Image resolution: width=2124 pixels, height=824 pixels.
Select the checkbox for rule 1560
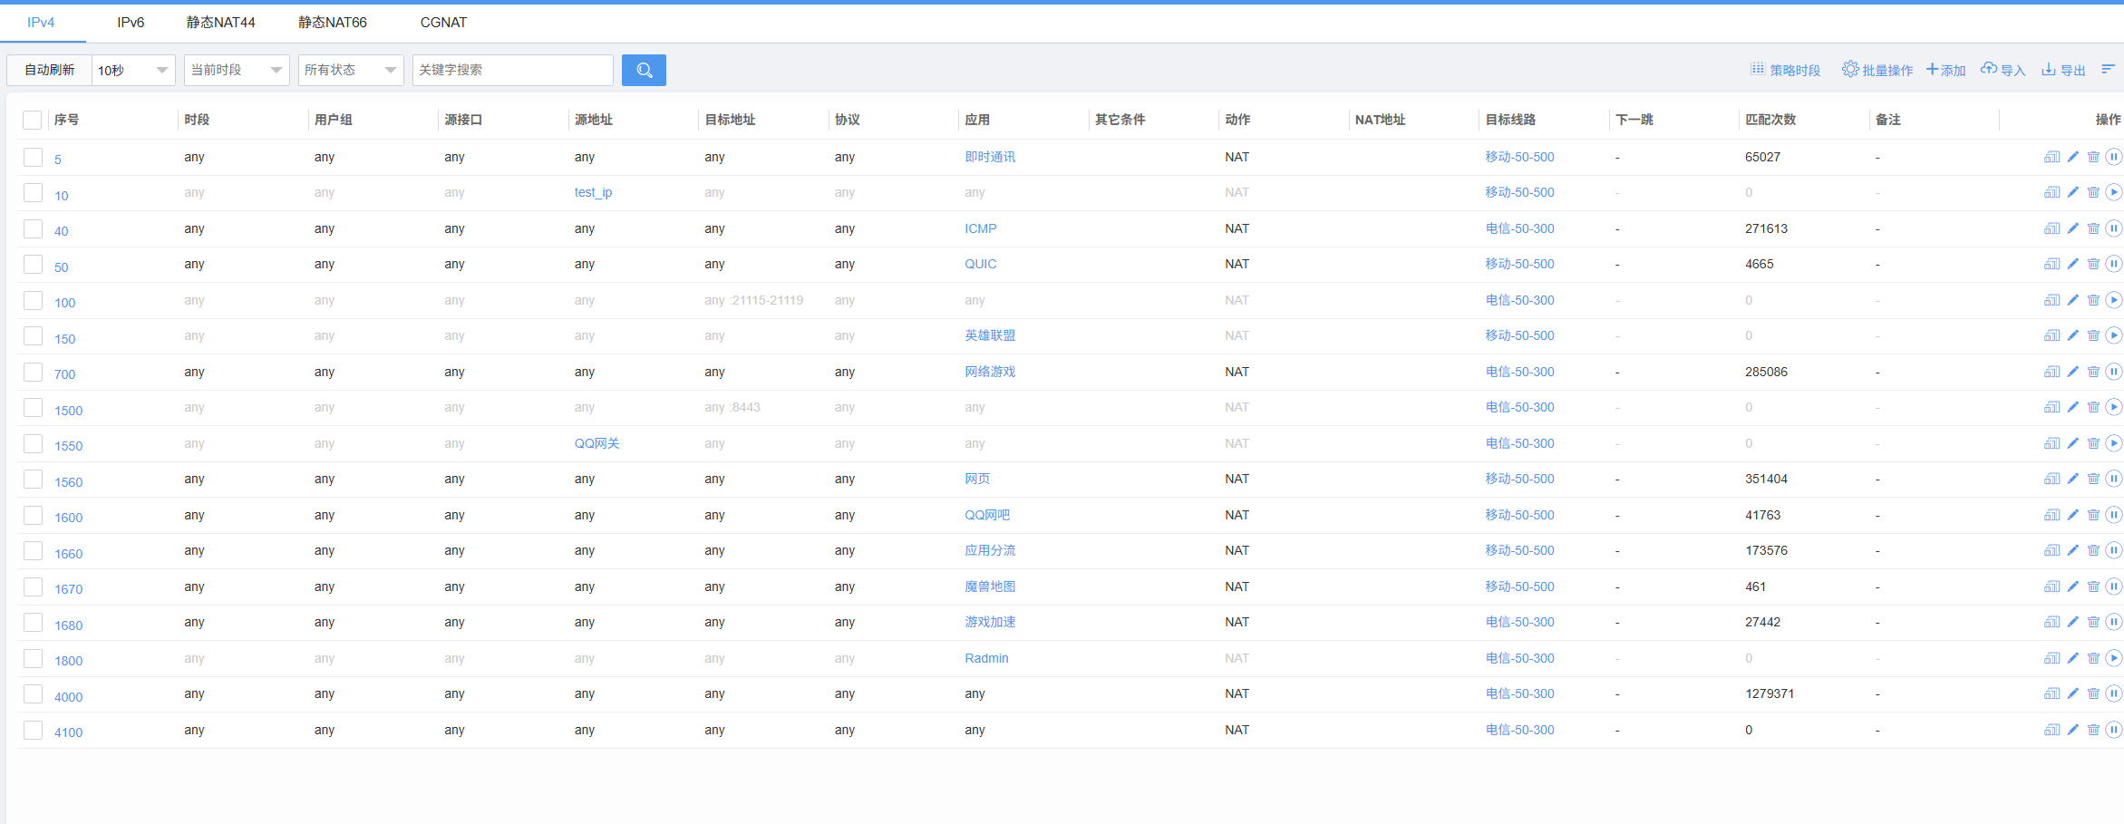coord(33,479)
